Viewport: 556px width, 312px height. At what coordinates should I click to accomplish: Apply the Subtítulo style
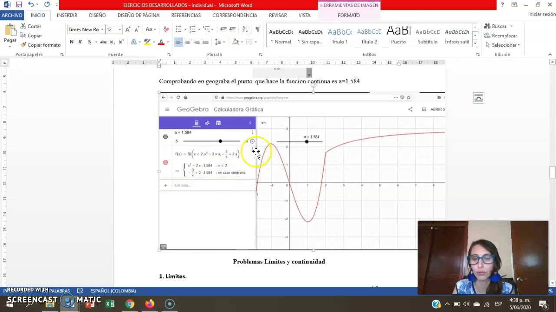(427, 36)
